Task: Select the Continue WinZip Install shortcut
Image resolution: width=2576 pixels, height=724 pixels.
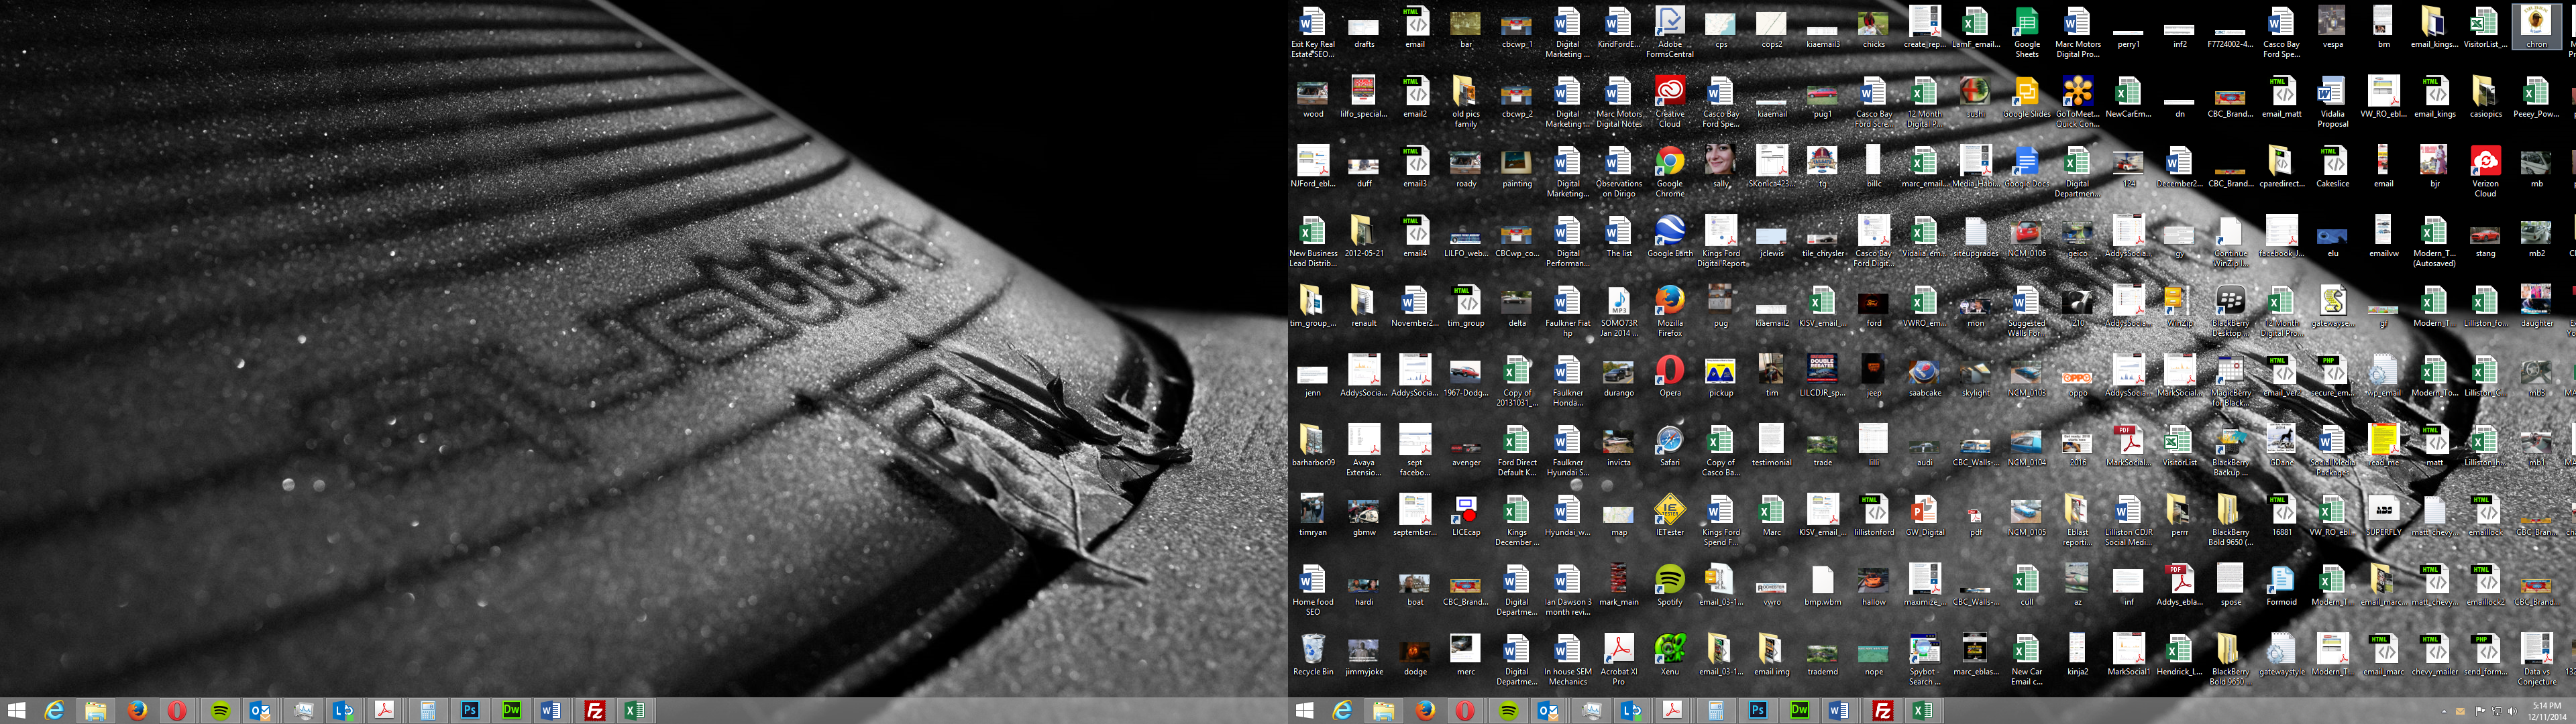Action: point(2230,241)
